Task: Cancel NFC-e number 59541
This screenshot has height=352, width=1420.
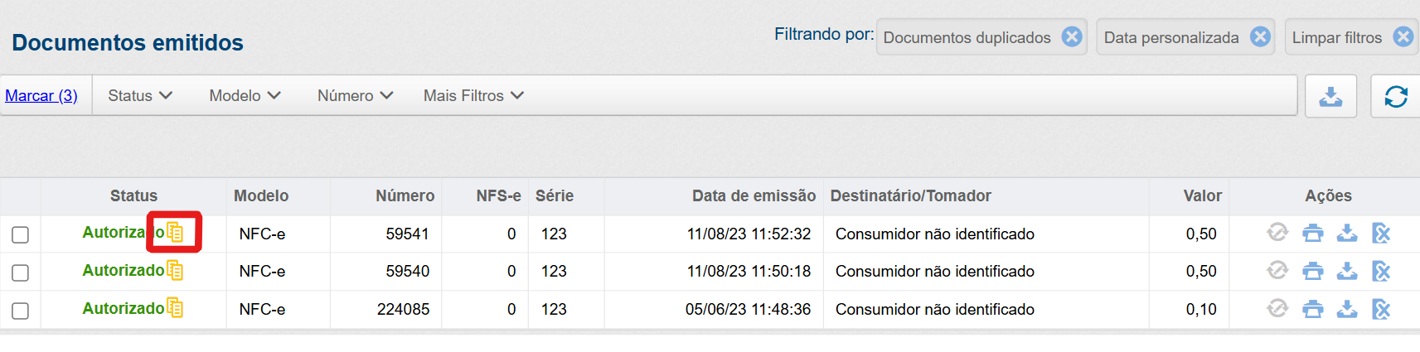Action: (1381, 234)
